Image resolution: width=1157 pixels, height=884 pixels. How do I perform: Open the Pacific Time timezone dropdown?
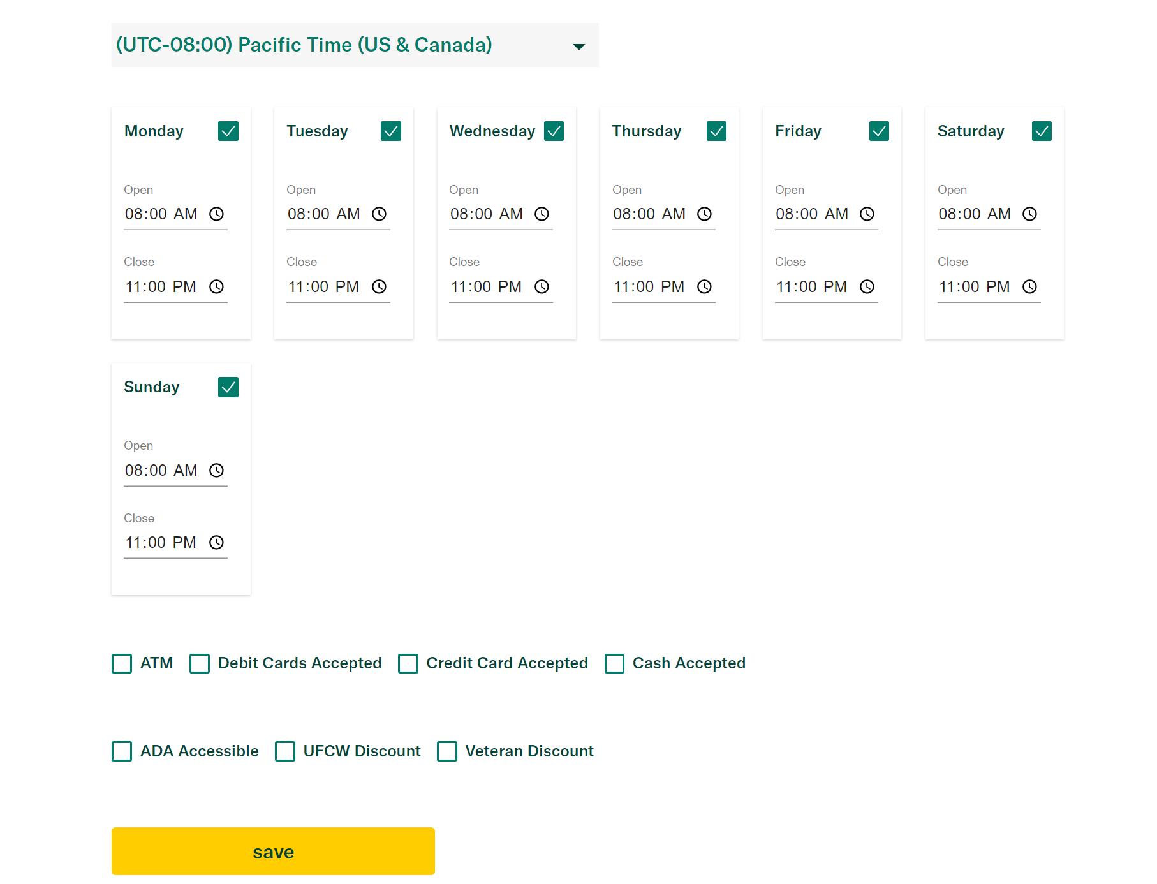[x=355, y=45]
